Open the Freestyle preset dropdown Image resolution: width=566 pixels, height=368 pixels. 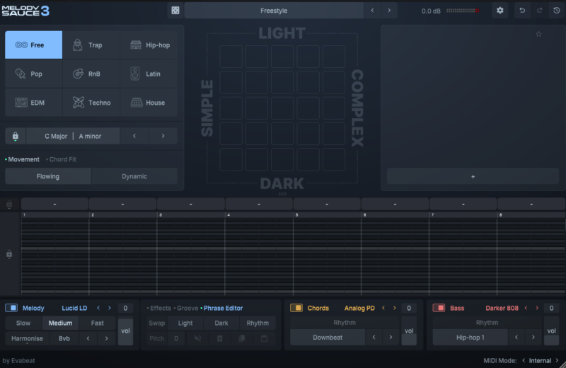point(274,11)
